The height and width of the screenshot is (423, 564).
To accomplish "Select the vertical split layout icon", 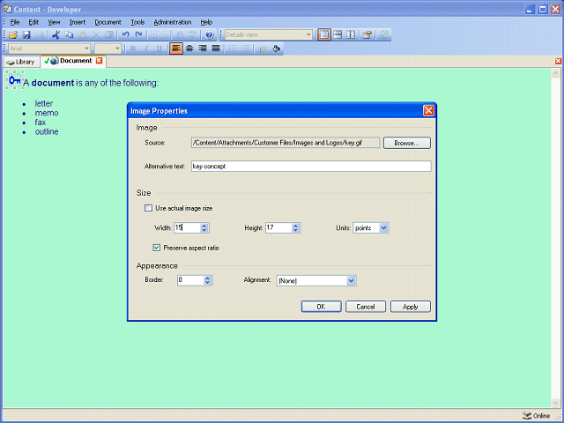I will [x=351, y=35].
